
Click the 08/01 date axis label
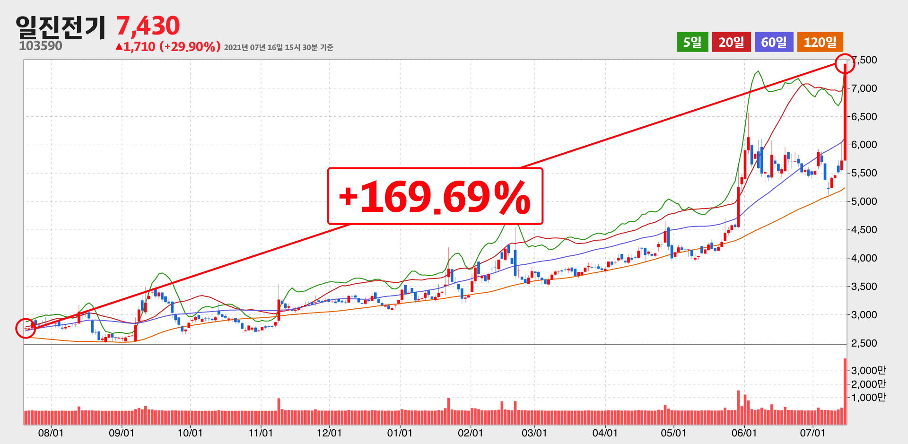click(x=51, y=433)
